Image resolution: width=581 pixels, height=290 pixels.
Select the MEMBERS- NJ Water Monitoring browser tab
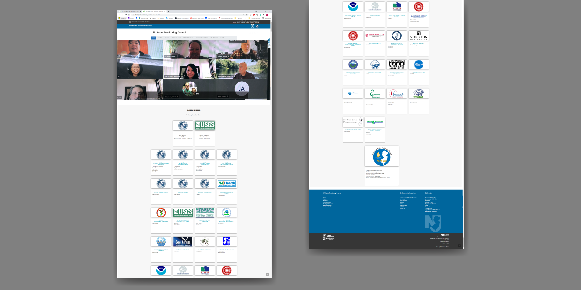pyautogui.click(x=154, y=11)
